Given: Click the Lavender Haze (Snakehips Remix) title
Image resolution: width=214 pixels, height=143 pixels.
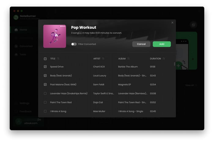Looking at the screenshot, I should [69, 93].
